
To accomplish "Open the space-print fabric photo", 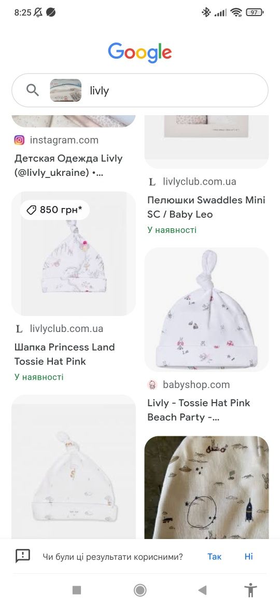I will [x=206, y=487].
